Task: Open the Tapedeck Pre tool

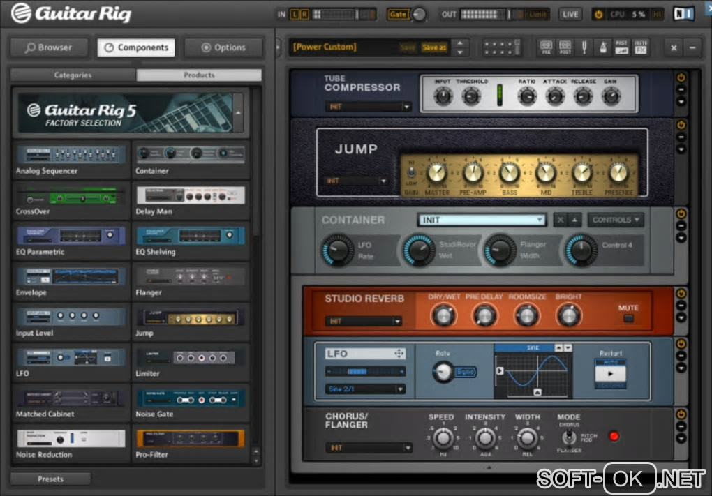Action: click(x=546, y=47)
